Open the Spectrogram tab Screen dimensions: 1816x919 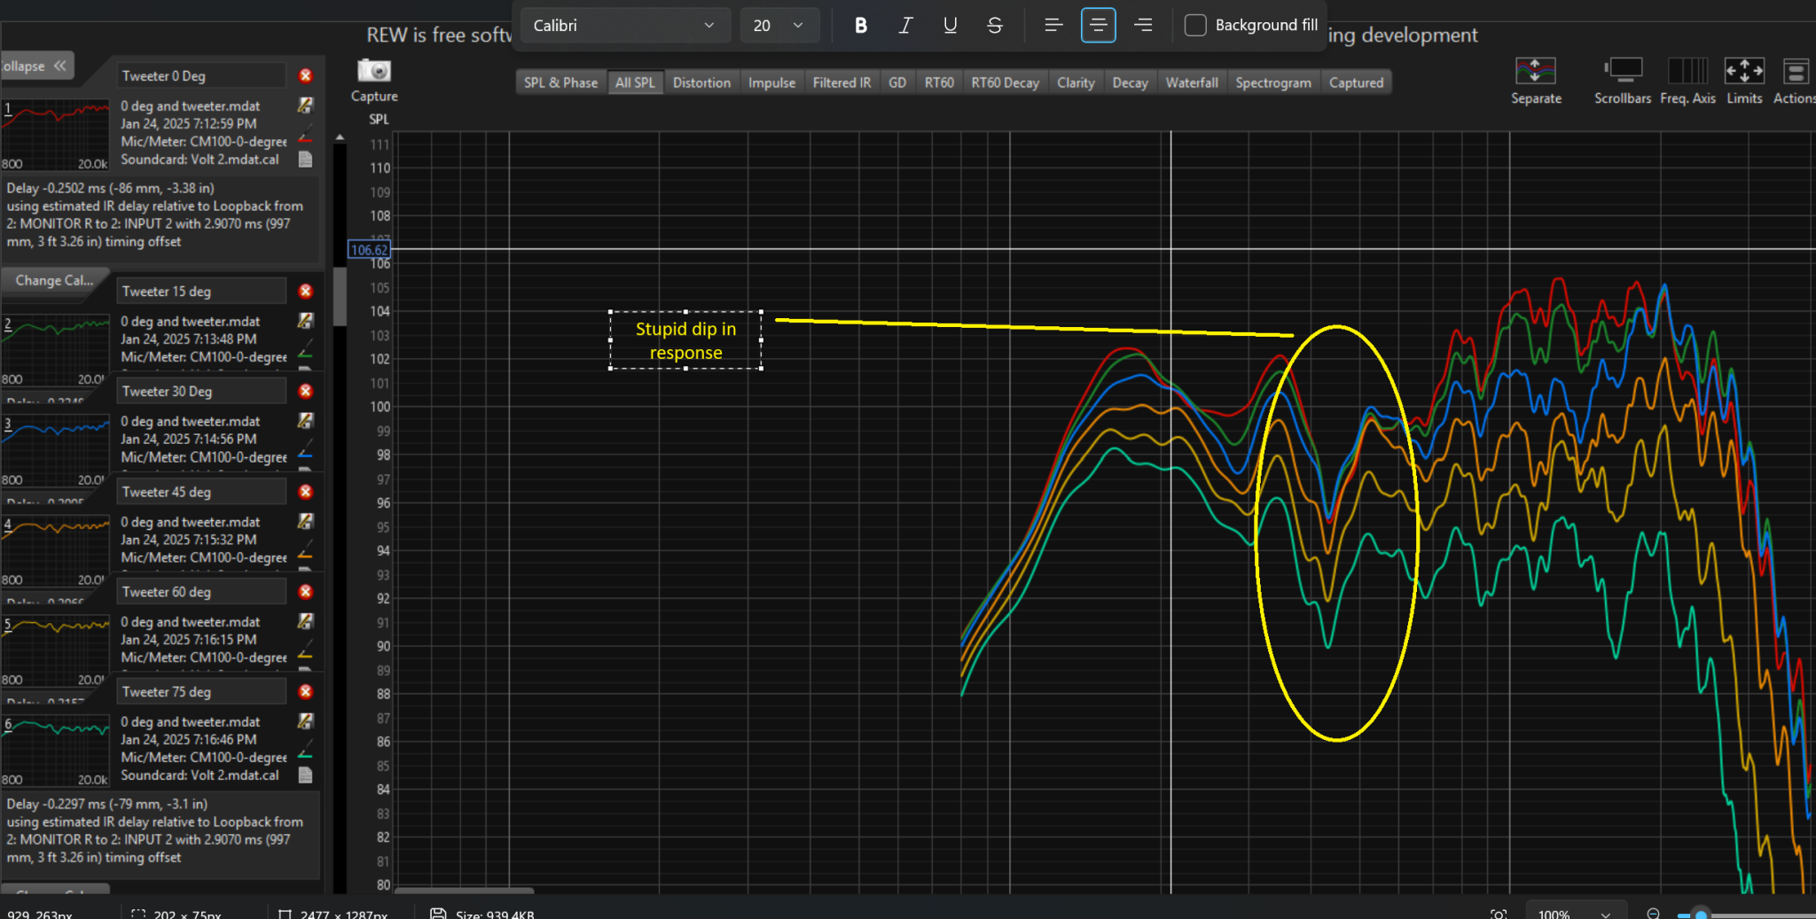[x=1273, y=82]
